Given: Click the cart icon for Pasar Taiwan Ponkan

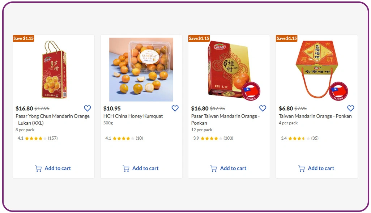Looking at the screenshot, I should coord(214,168).
